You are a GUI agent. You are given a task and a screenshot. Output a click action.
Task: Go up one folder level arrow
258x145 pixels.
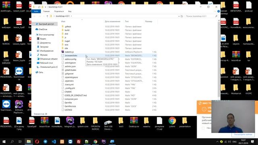point(47,16)
